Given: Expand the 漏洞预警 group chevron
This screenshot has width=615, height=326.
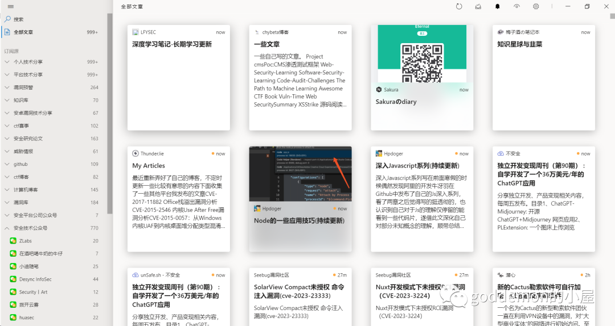Looking at the screenshot, I should (7, 87).
